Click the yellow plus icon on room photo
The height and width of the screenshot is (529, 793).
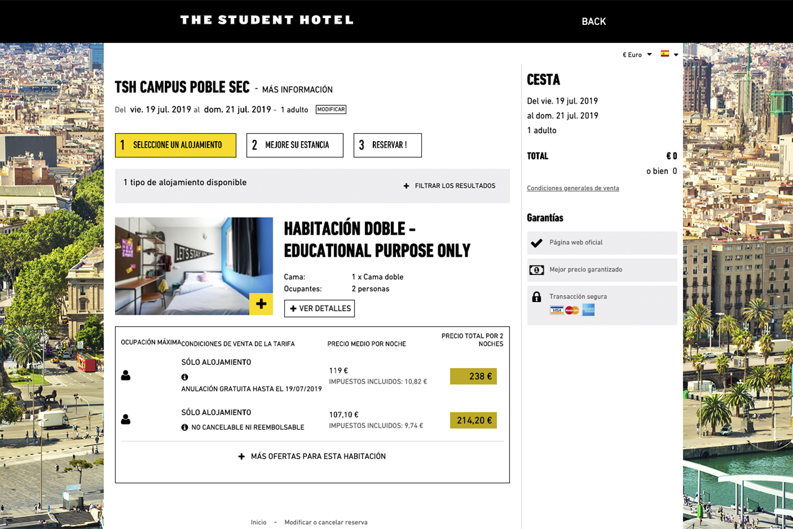[261, 304]
